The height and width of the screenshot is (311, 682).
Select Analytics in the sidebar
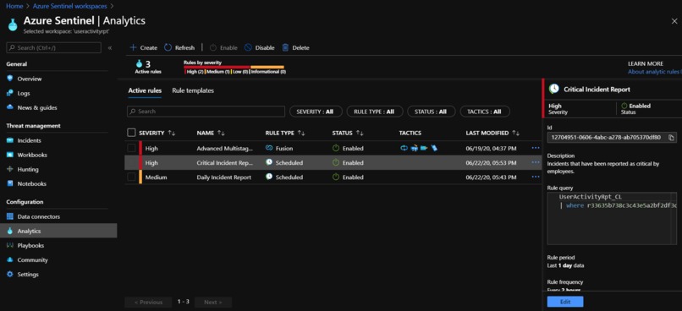(29, 231)
